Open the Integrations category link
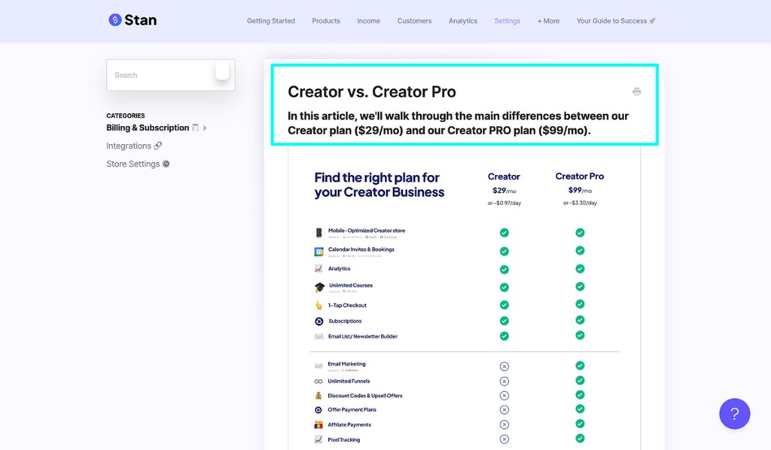771x450 pixels. point(133,145)
